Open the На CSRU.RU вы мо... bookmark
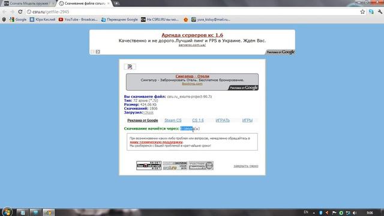Screen dimensions: 384x216 [x=160, y=19]
